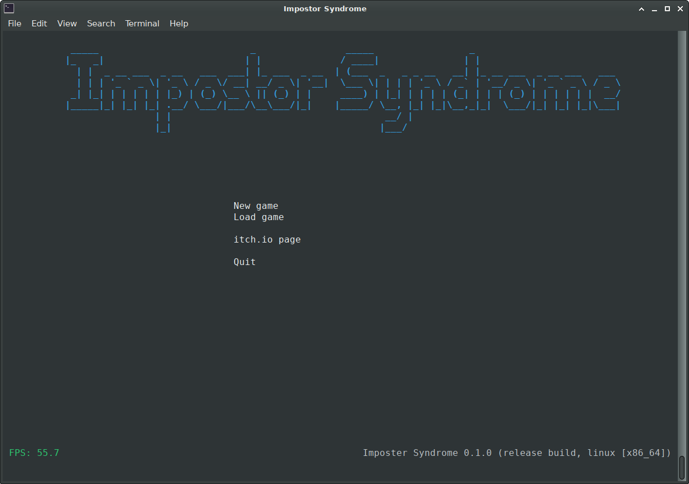Open the View menu
Screen dimensions: 689x484
[x=67, y=24]
